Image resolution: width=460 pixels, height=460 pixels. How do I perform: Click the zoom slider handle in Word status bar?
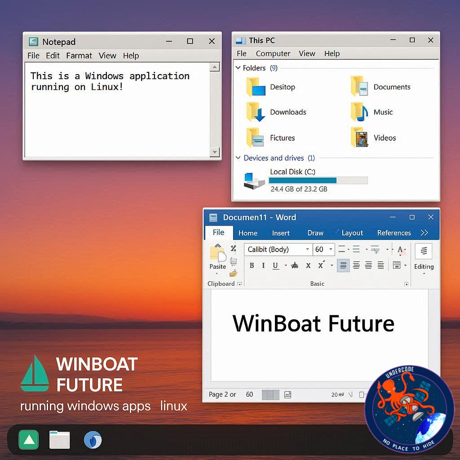click(362, 395)
